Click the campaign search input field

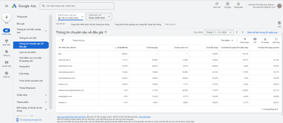click(77, 6)
